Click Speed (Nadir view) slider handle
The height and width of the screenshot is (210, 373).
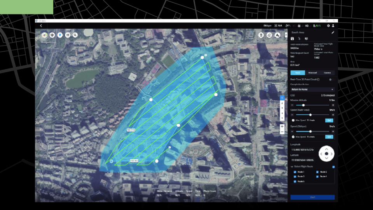pyautogui.click(x=310, y=115)
